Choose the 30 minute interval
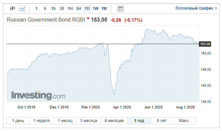The height and width of the screenshot is (131, 222). (x=62, y=9)
